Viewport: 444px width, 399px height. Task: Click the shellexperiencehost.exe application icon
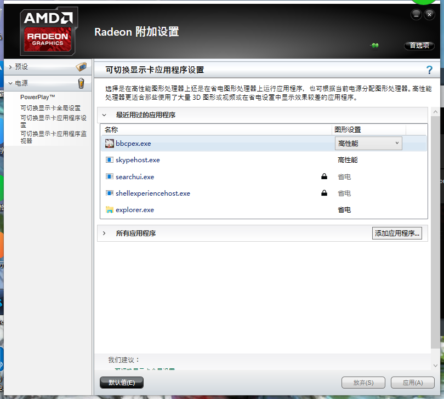(x=109, y=193)
